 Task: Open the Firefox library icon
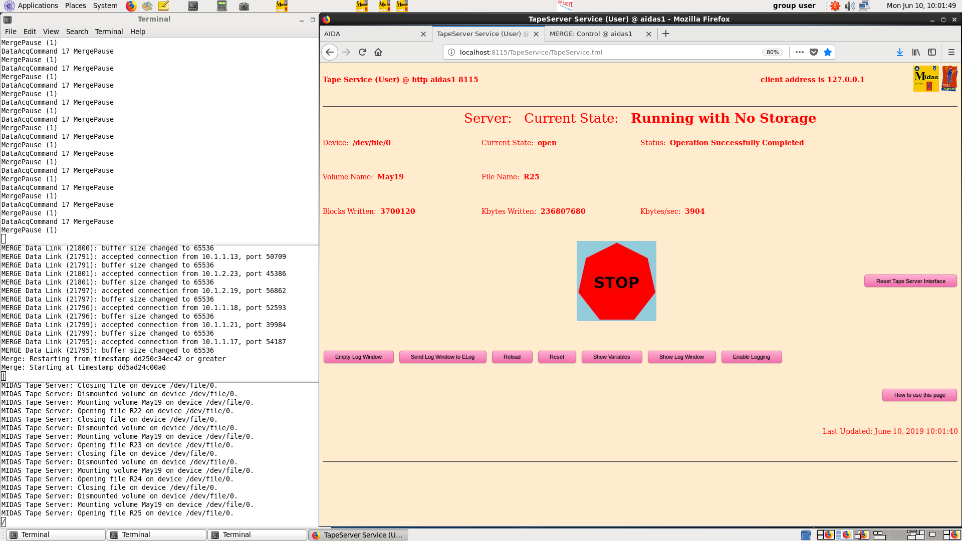point(916,52)
